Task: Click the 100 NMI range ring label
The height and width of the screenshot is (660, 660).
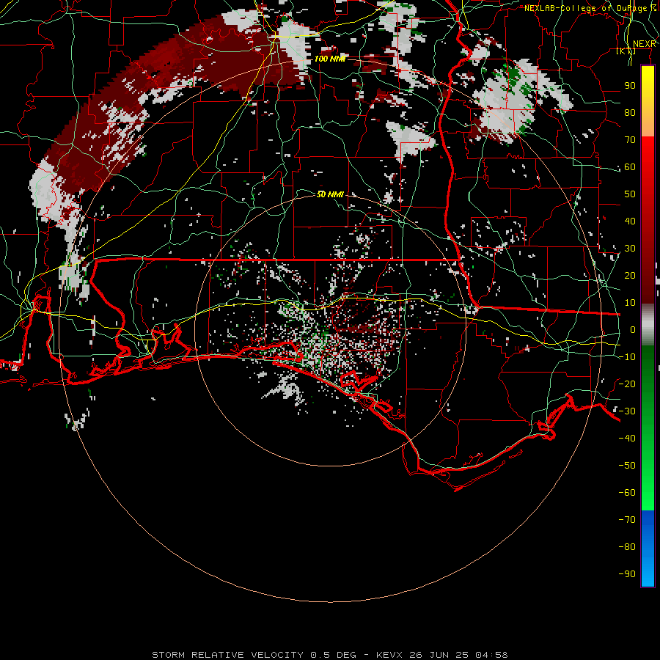Action: [330, 59]
